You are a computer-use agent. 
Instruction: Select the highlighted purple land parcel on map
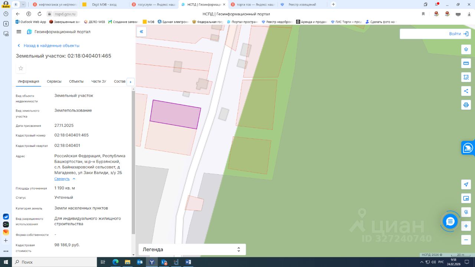coord(176,114)
